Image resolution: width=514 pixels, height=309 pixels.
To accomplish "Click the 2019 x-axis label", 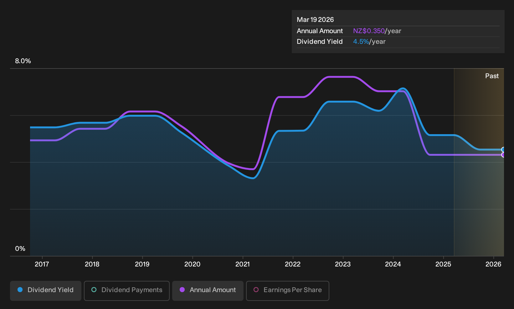I will 142,264.
